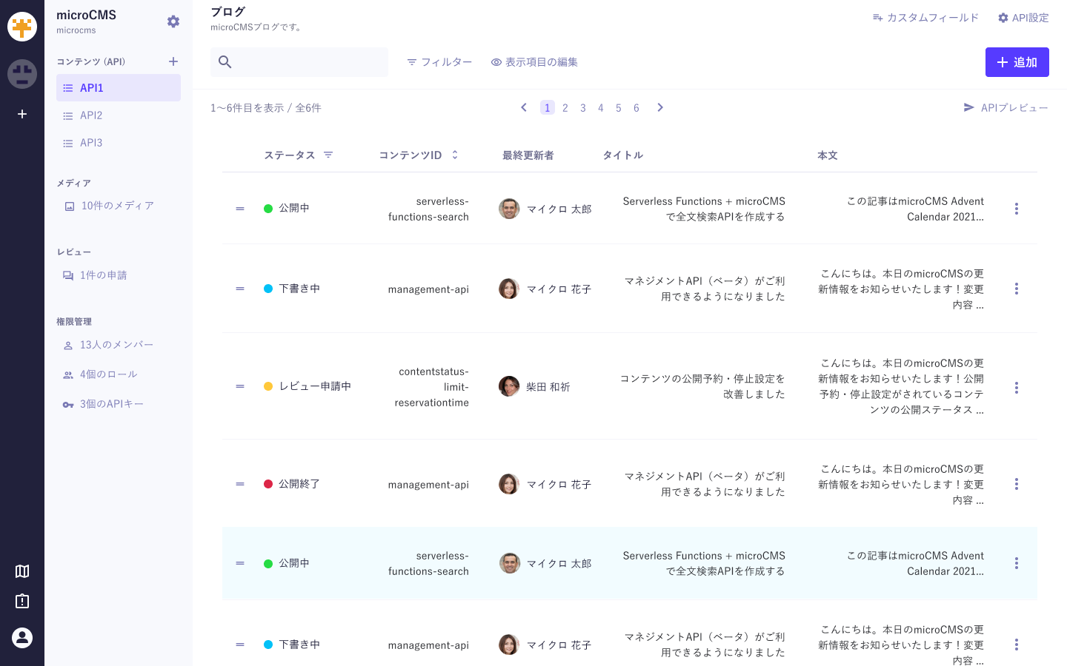
Task: Open the documentation book icon
Action: click(22, 571)
